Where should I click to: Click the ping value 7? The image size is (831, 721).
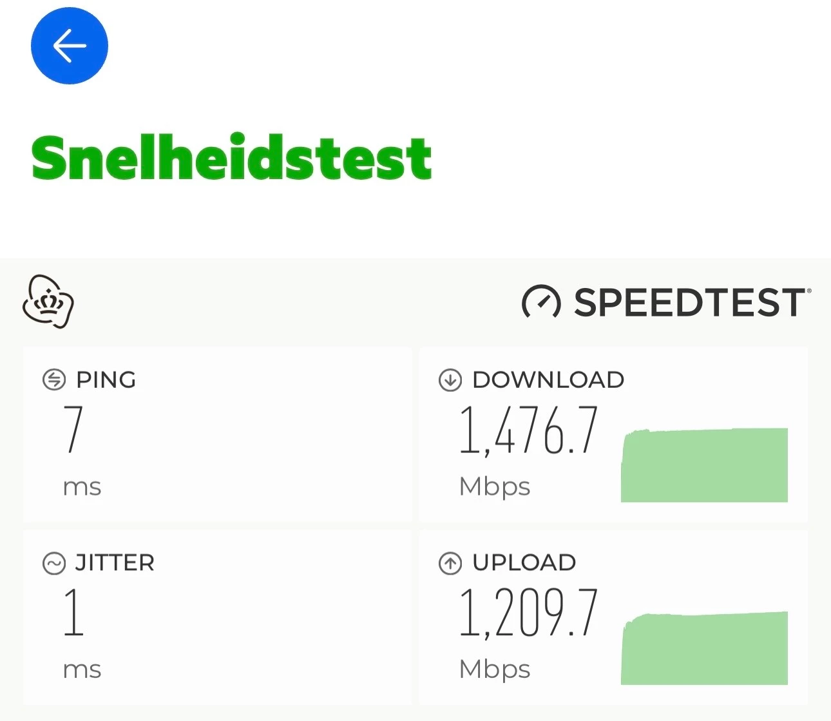[73, 429]
